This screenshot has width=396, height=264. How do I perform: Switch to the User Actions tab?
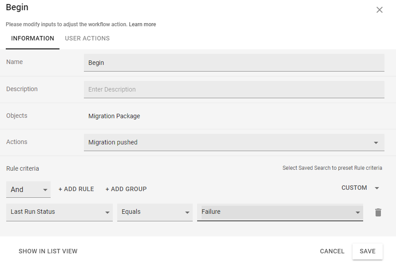(x=87, y=38)
